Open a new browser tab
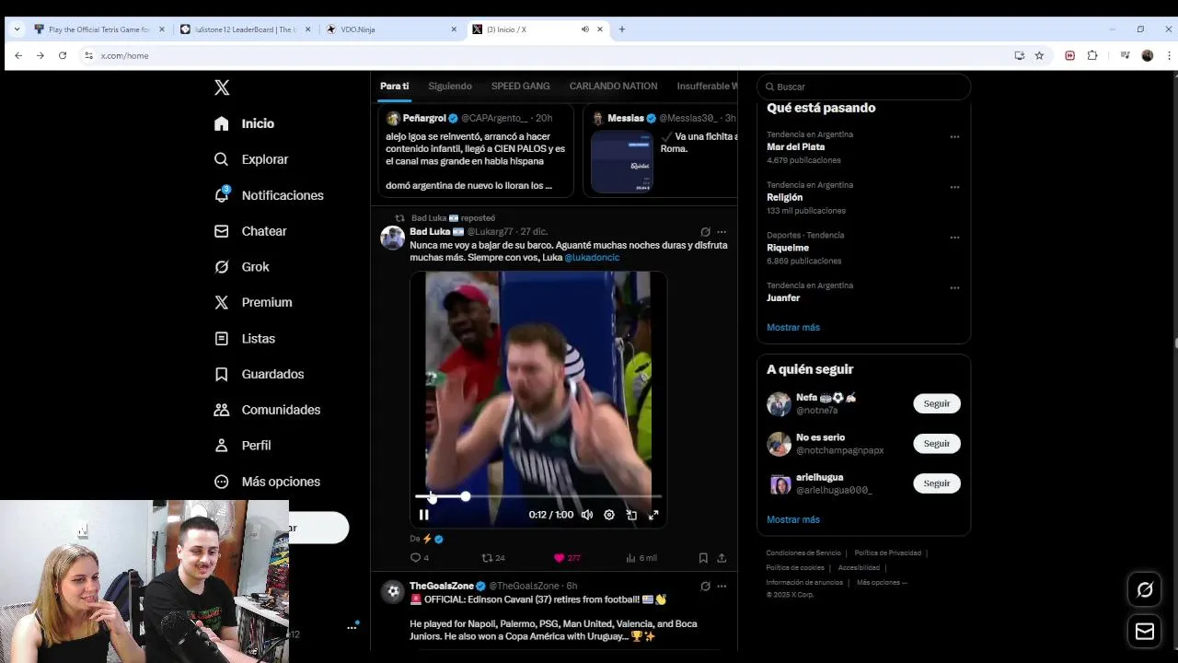This screenshot has width=1178, height=663. point(622,29)
